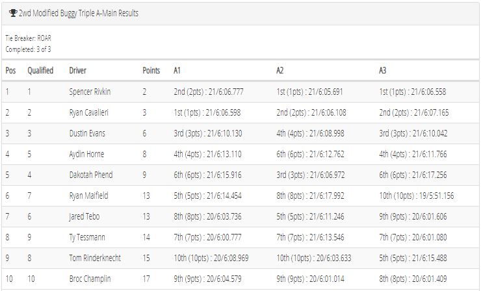Click Jared Tebo's driver name

84,217
